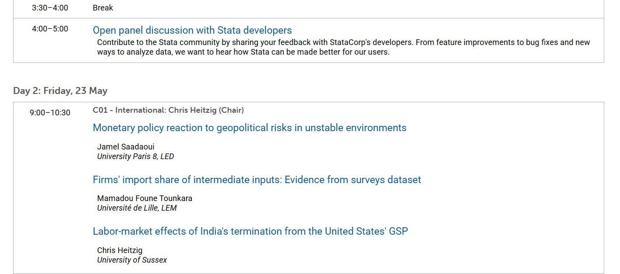
Task: Open the Firms' import share talk link
Action: (257, 180)
